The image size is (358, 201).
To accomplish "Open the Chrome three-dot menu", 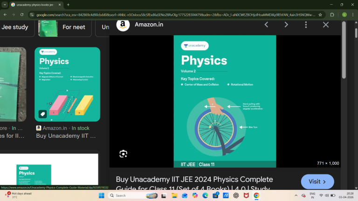I will point(353,15).
